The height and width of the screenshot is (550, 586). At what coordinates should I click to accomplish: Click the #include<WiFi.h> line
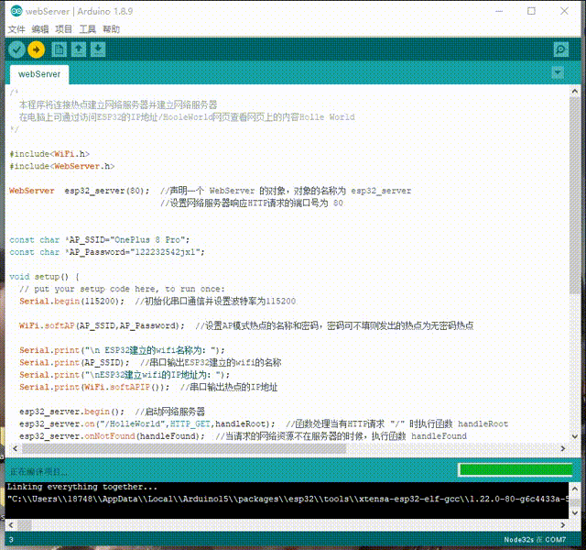pyautogui.click(x=49, y=154)
